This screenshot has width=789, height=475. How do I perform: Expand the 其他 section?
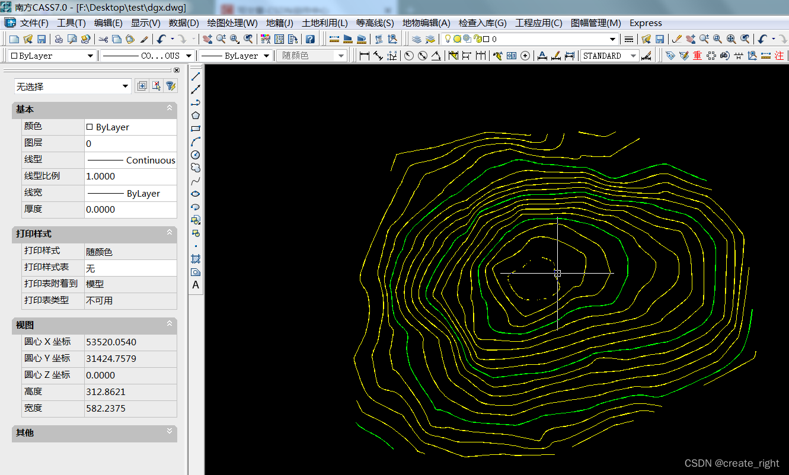coord(170,432)
